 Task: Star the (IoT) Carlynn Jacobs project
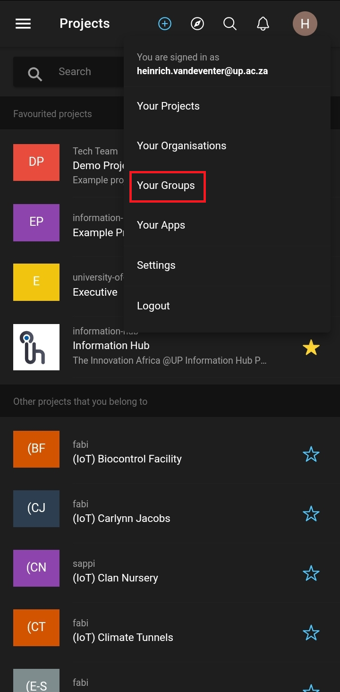(x=311, y=514)
